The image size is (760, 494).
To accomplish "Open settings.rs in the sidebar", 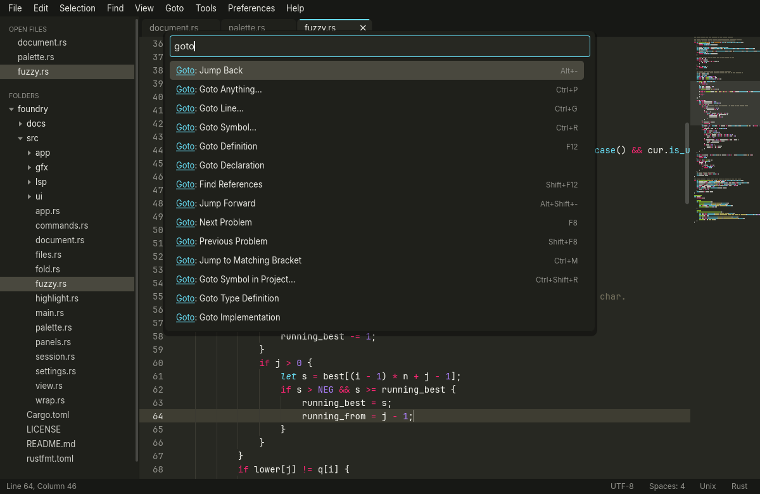I will click(x=67, y=371).
